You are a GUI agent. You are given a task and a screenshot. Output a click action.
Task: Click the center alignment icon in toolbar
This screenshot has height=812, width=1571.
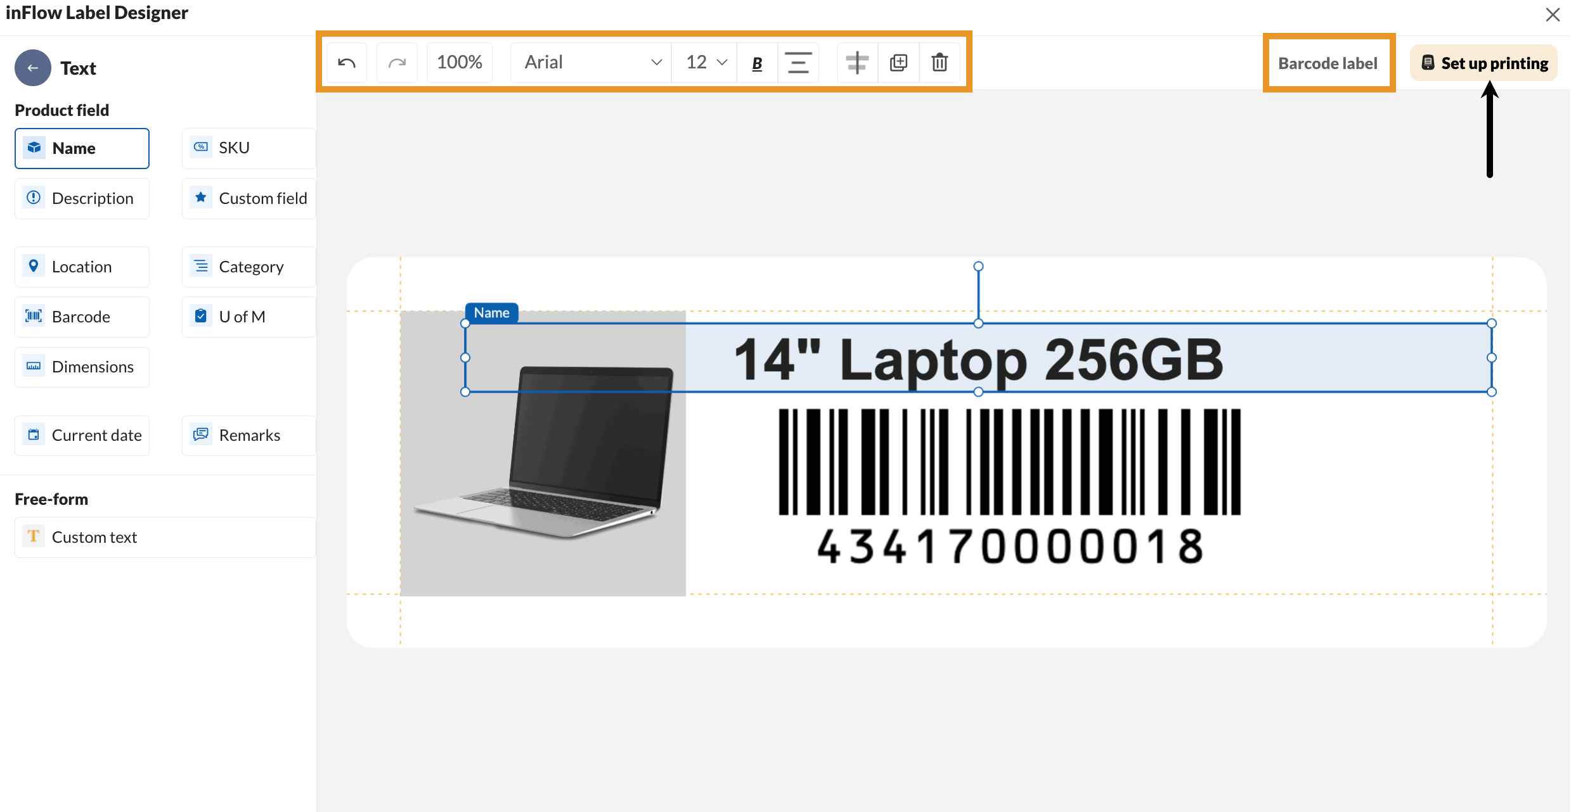click(x=798, y=63)
